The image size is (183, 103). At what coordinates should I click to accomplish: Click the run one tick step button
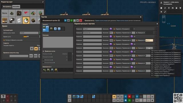click(x=31, y=56)
